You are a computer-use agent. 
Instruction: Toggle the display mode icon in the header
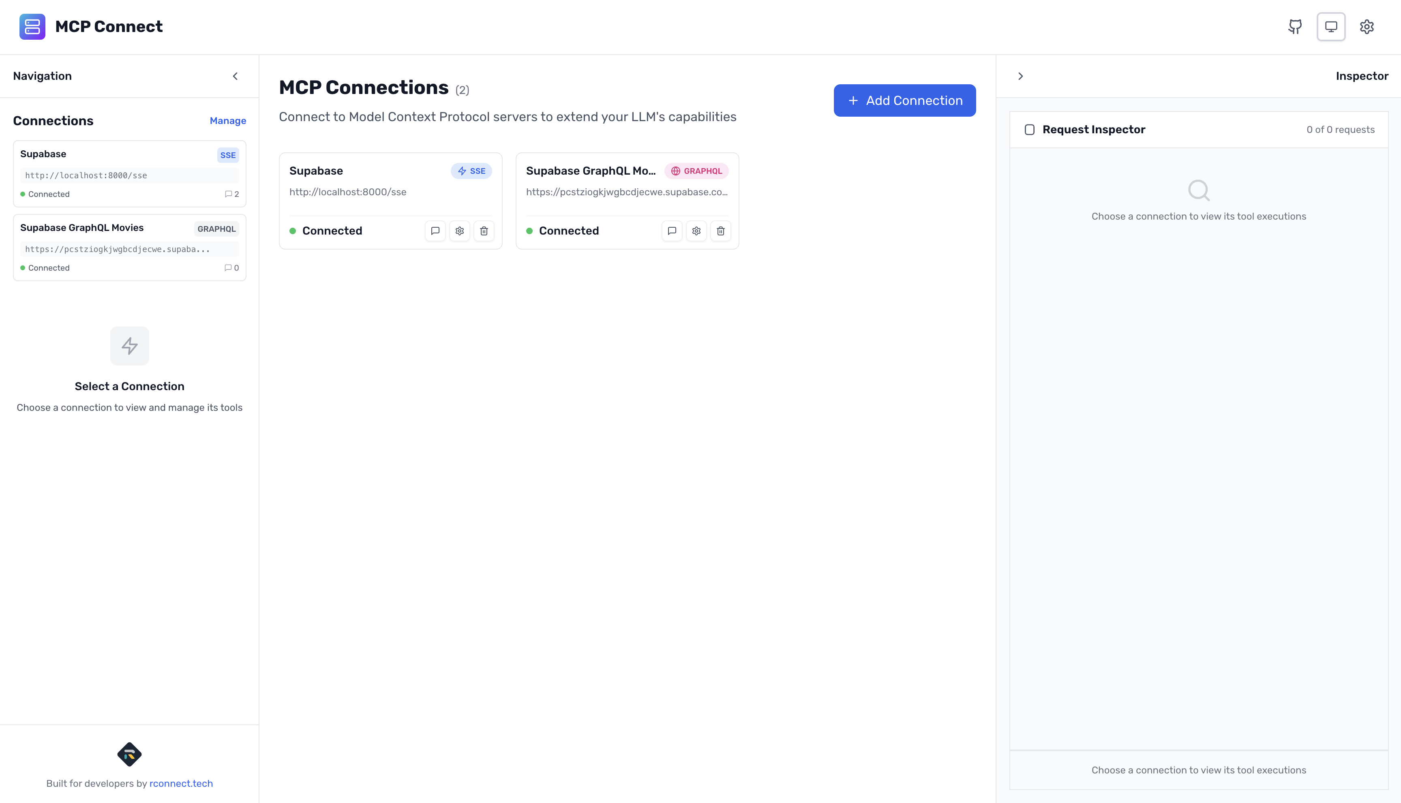click(1331, 26)
